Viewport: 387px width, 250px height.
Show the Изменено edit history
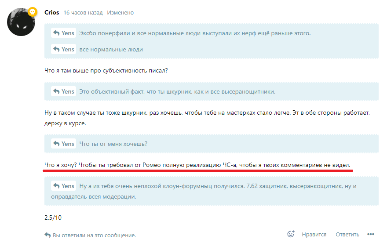coord(120,13)
